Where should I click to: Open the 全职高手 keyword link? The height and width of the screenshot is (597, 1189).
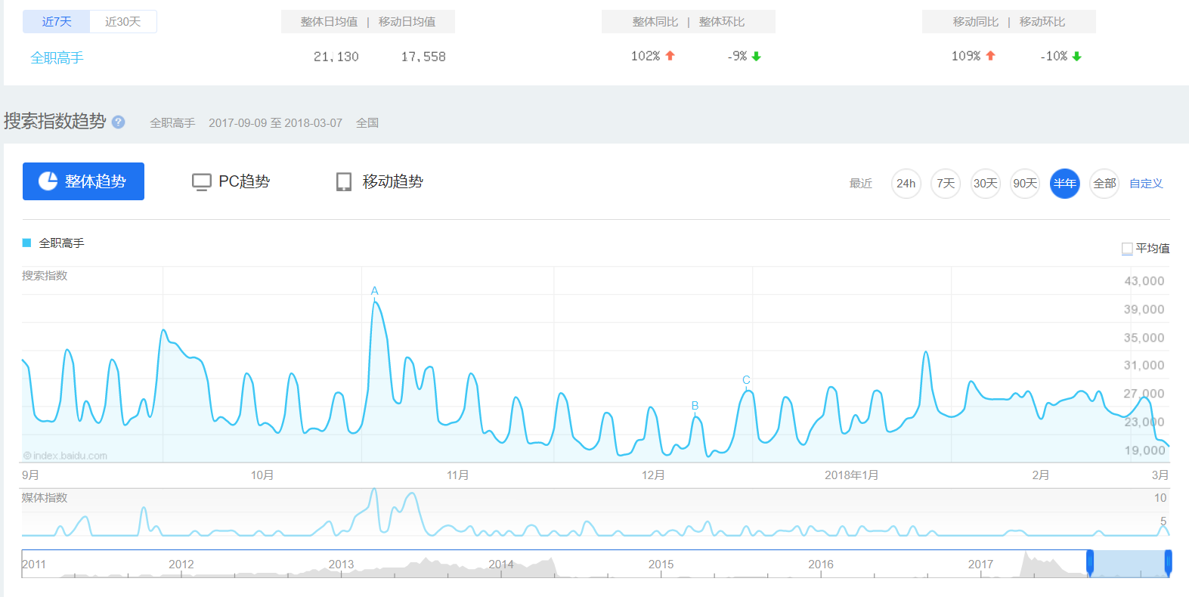click(57, 57)
